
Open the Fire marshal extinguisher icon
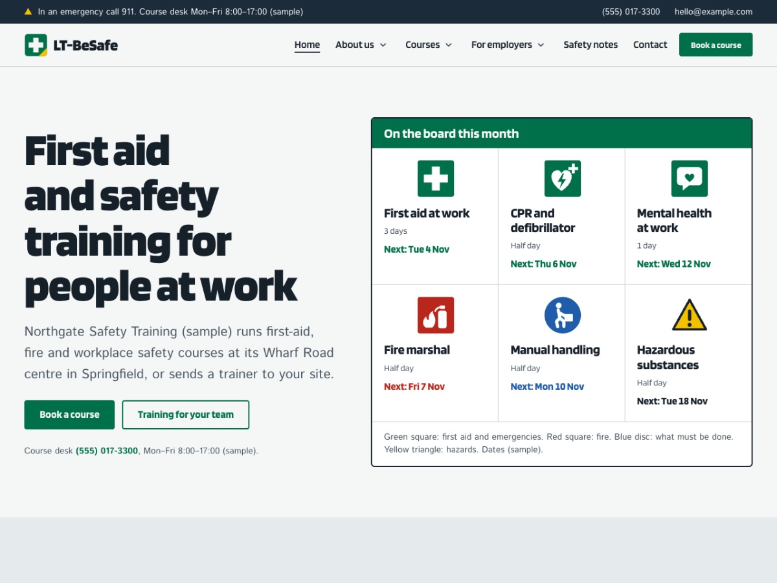[x=436, y=315]
